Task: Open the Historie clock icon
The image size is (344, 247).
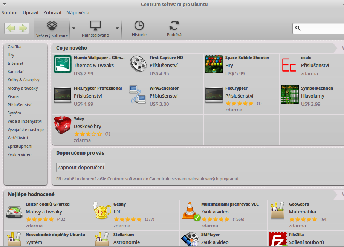Action: click(x=139, y=26)
